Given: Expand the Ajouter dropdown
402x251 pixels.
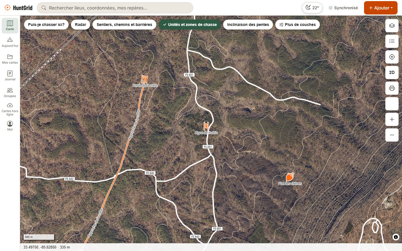Looking at the screenshot, I should coord(381,8).
